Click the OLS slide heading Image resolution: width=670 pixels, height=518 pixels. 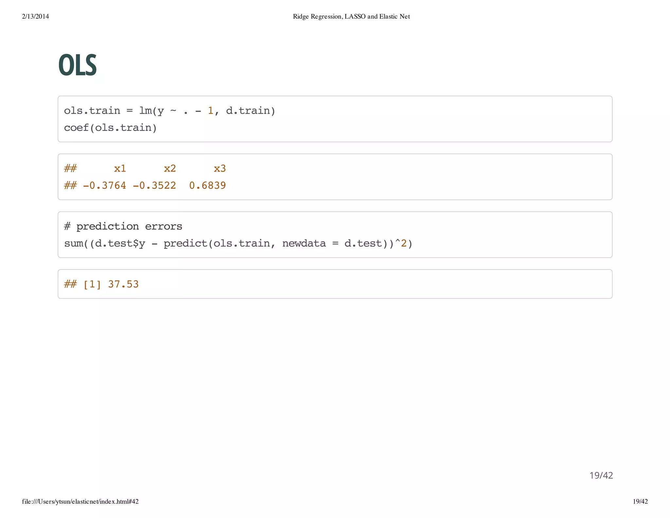(x=77, y=65)
